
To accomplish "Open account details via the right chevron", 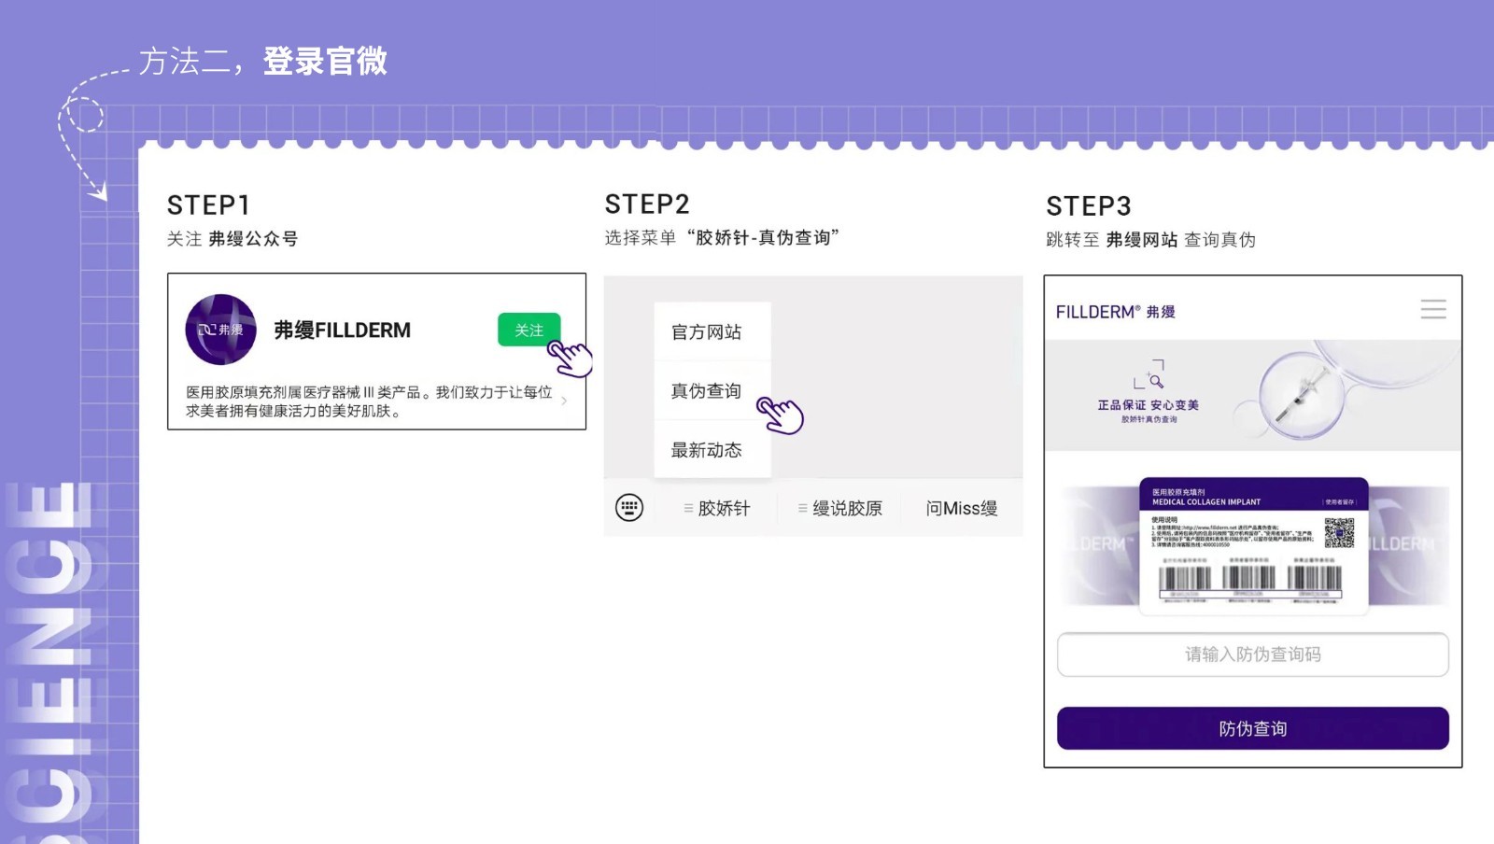I will (x=564, y=401).
